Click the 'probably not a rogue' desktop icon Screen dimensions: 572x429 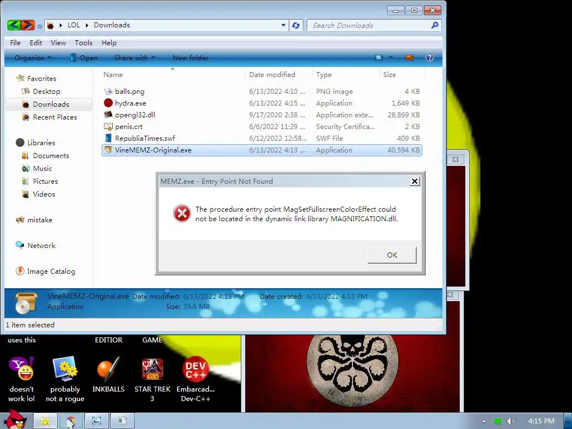pos(65,378)
